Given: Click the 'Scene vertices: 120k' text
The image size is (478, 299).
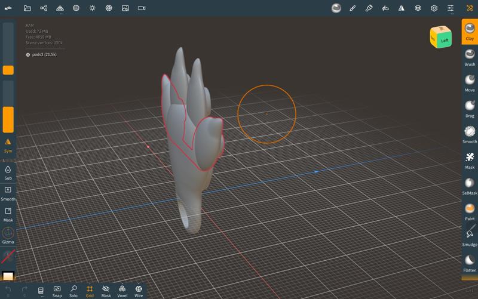Looking at the screenshot, I should [x=44, y=43].
